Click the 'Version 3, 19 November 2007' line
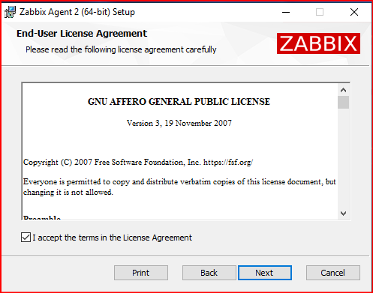373x293 pixels. pos(179,123)
